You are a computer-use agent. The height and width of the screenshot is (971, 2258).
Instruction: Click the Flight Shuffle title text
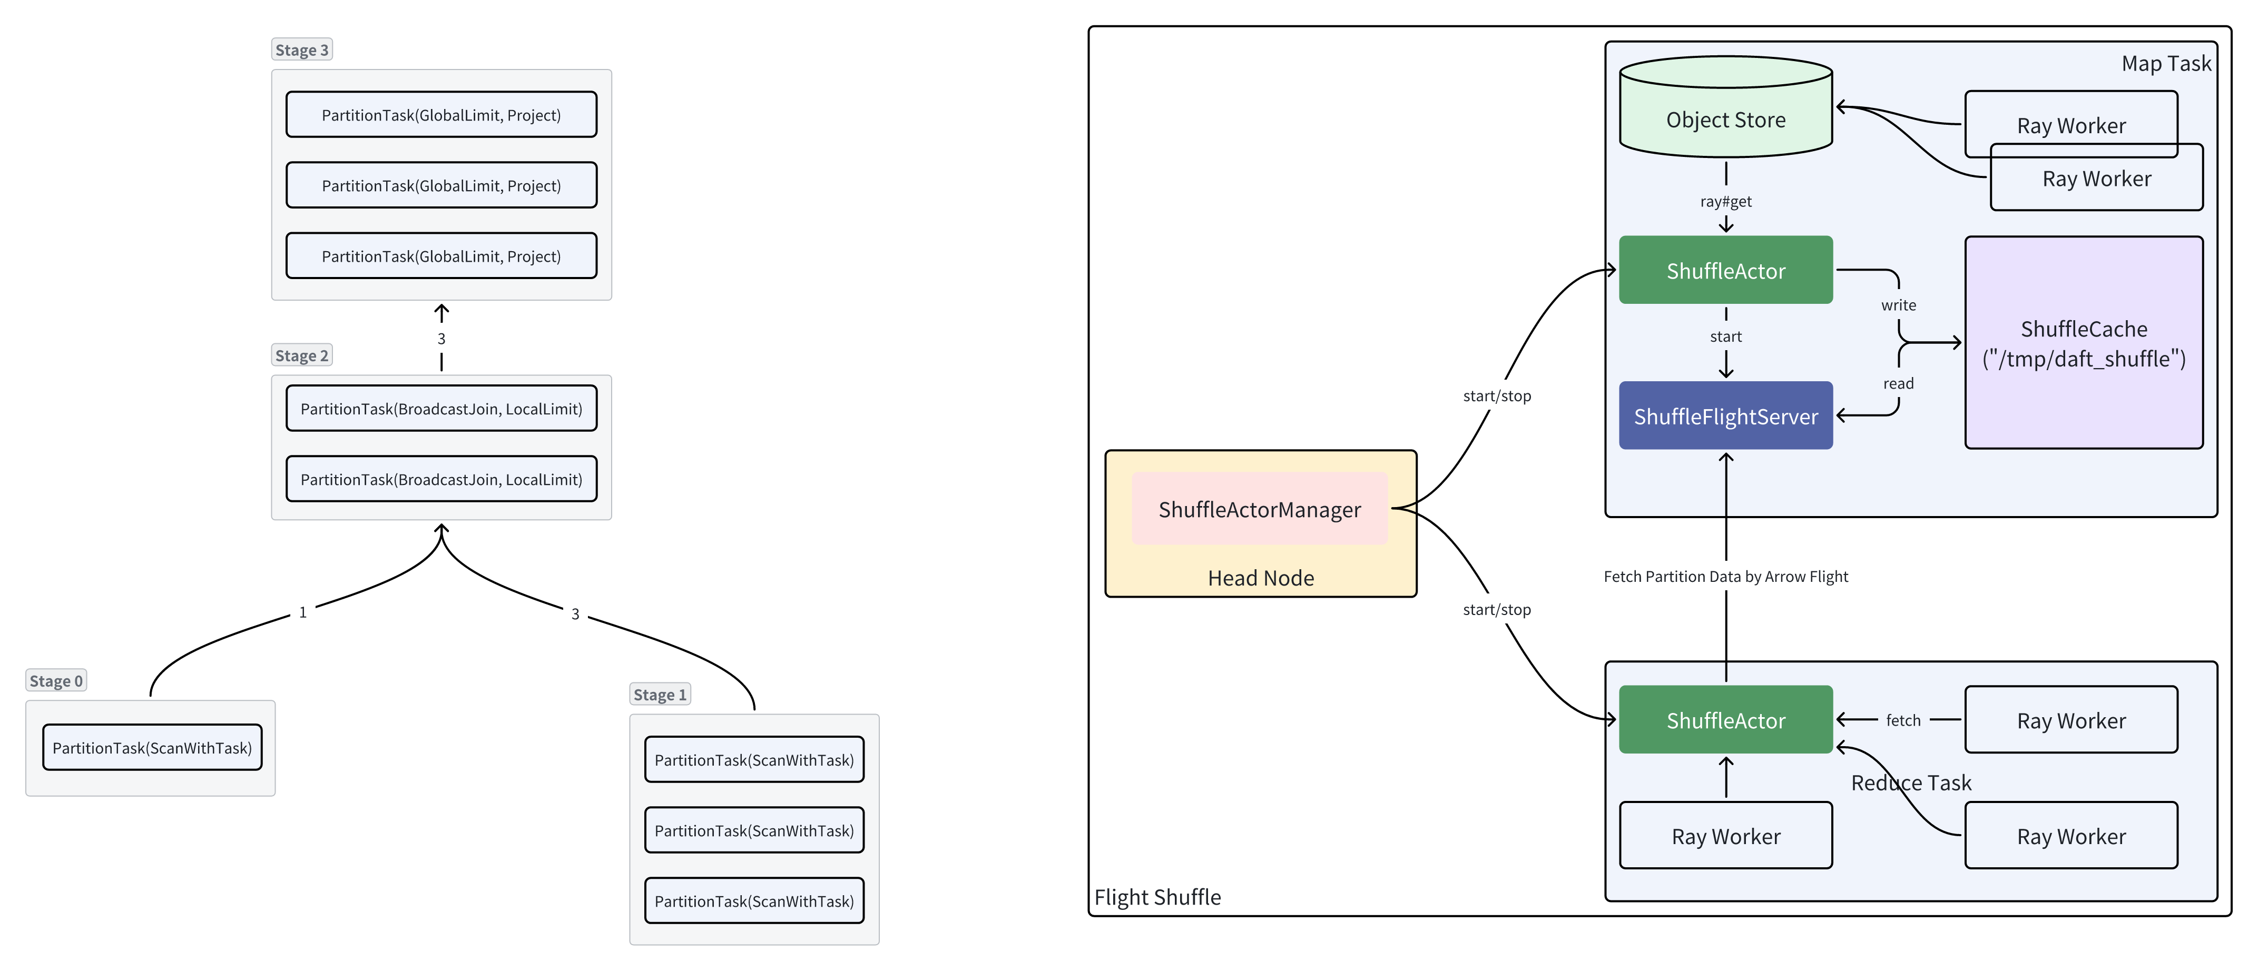pyautogui.click(x=1157, y=897)
